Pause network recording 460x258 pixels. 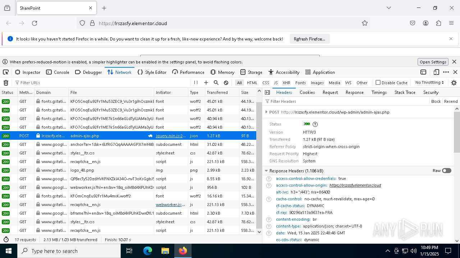point(196,83)
